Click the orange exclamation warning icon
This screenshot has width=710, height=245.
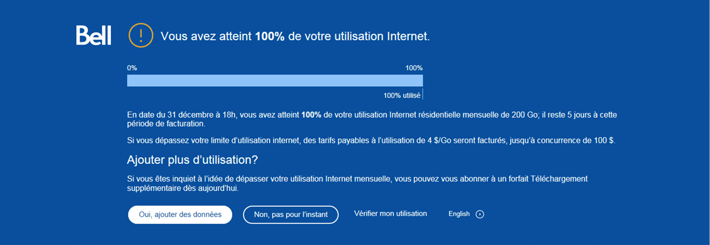pos(141,35)
